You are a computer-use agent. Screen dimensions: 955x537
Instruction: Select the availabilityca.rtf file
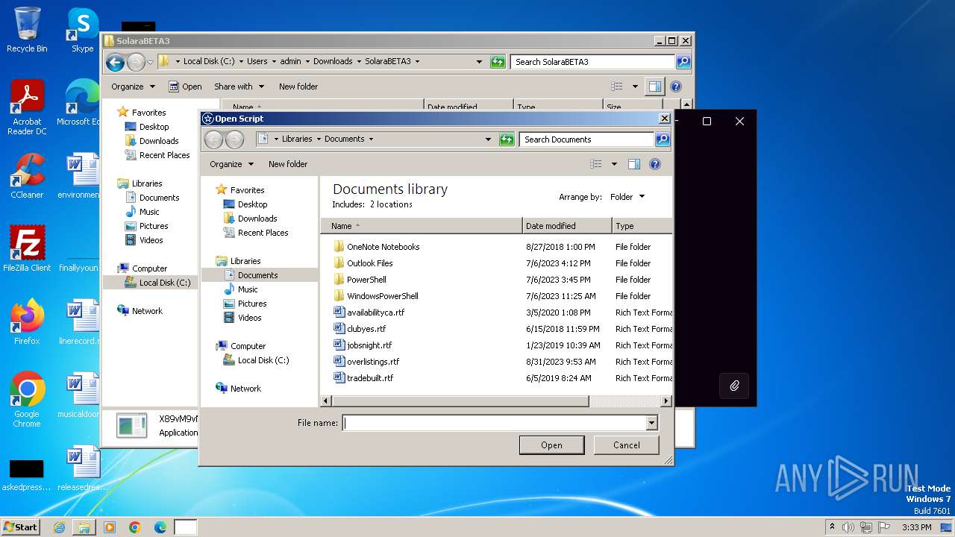click(369, 313)
